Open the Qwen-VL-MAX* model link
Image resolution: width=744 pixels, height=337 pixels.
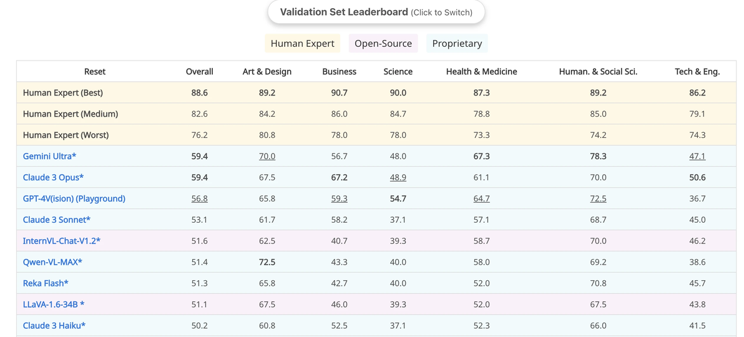pos(52,262)
